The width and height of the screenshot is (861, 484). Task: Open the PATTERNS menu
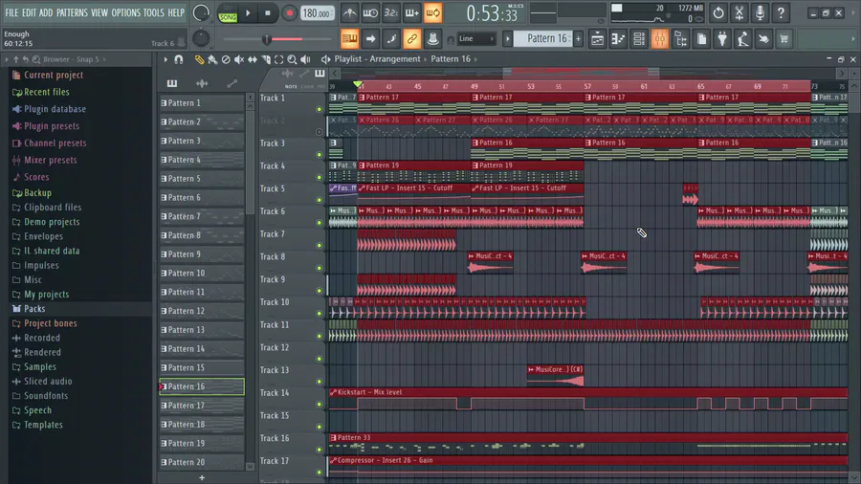click(x=72, y=12)
